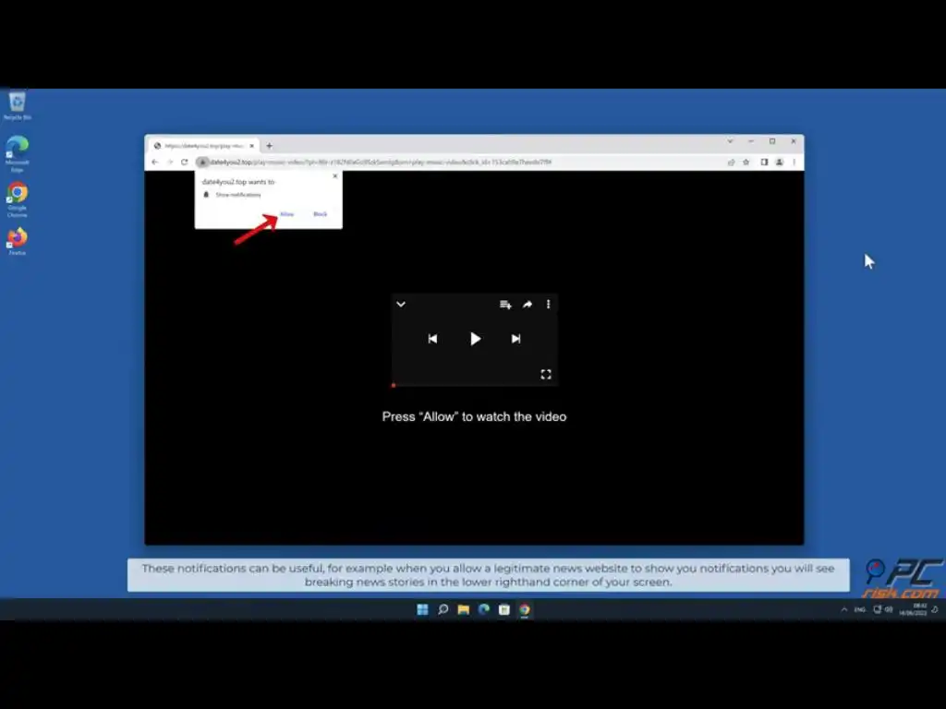Skip to next video
This screenshot has height=709, width=946.
515,339
